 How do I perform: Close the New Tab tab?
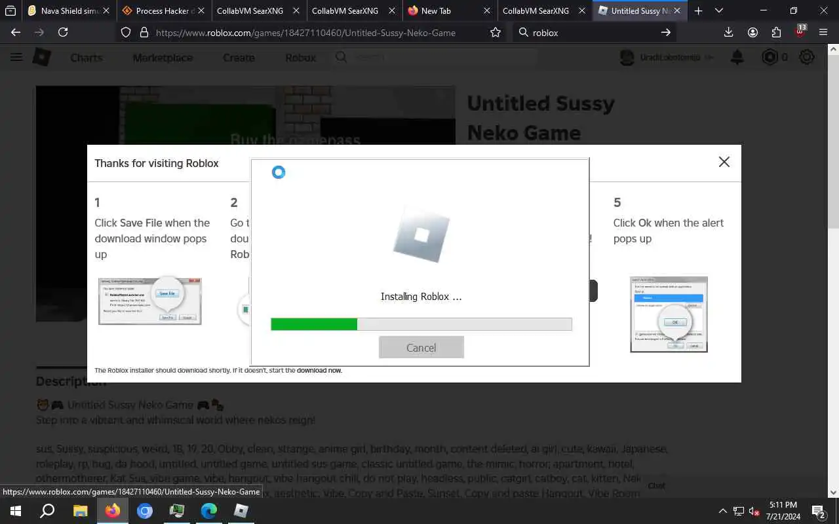[486, 11]
